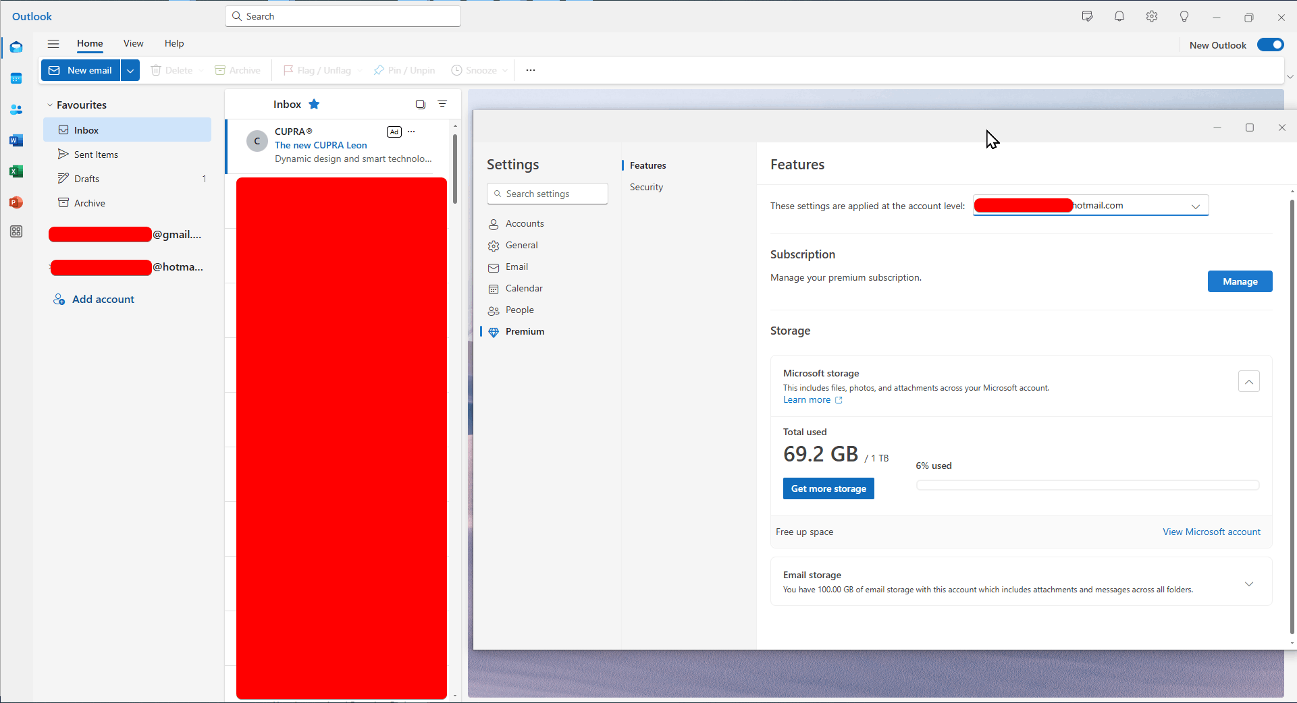Expand the Email storage section

tap(1248, 584)
